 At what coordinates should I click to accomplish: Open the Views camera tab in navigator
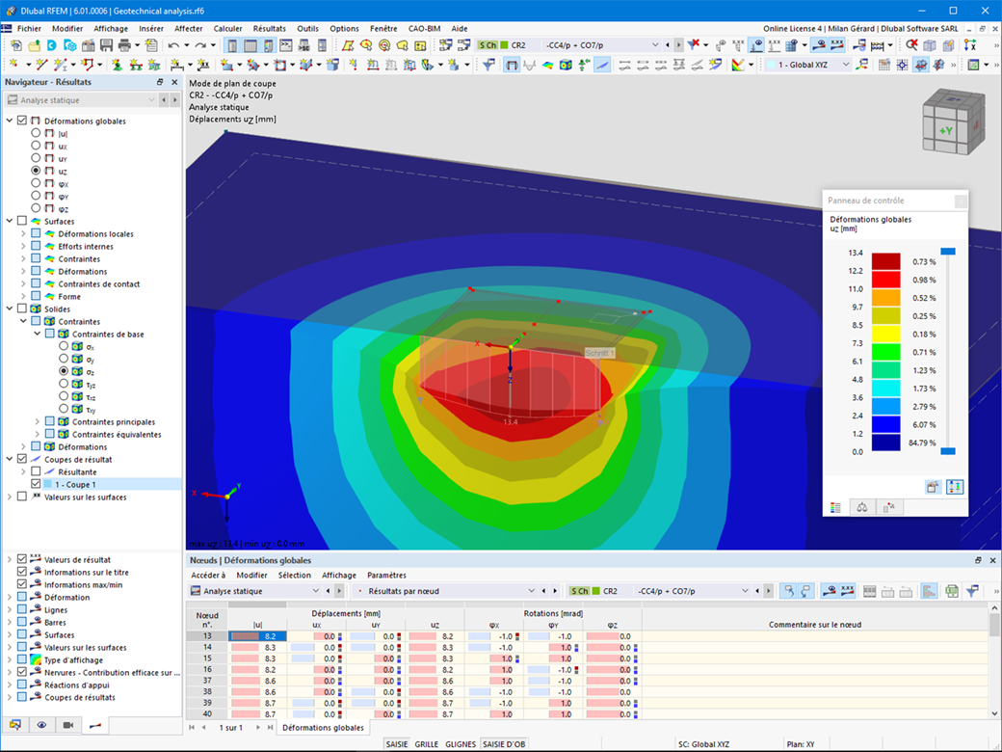click(x=68, y=724)
